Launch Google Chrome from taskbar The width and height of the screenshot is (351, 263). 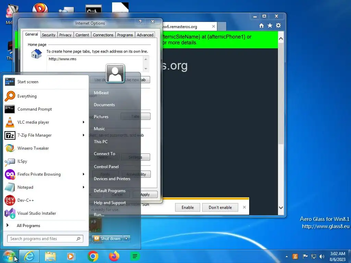93,256
